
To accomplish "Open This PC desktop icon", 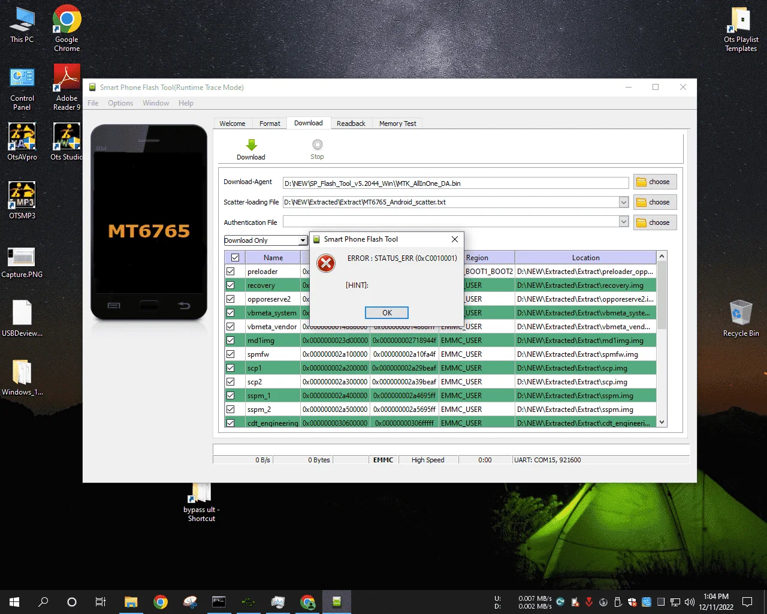I will 22,25.
